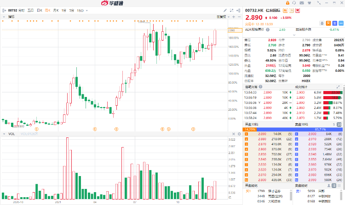The image size is (345, 205).
Task: Switch to the daily K-line tab
Action: 39,10
